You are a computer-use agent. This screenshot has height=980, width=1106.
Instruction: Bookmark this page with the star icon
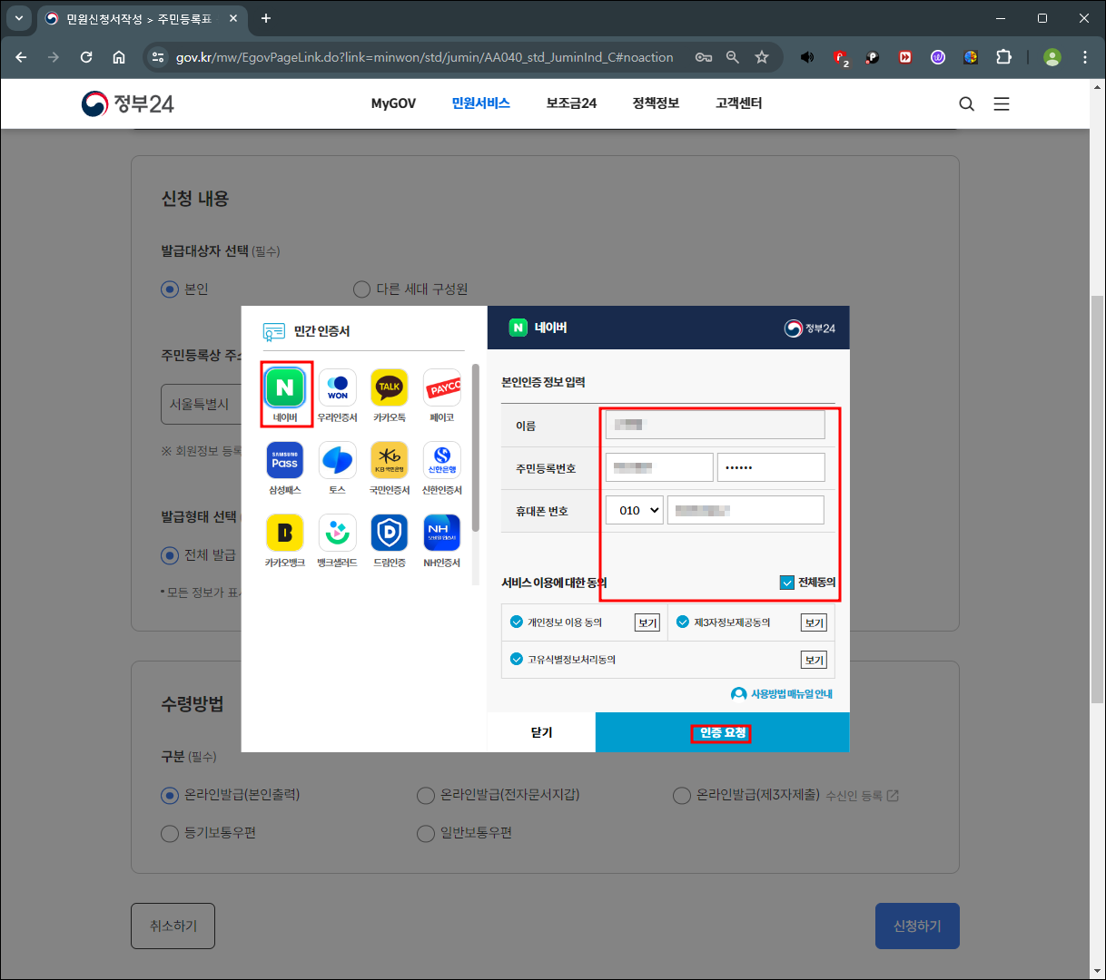pos(762,57)
